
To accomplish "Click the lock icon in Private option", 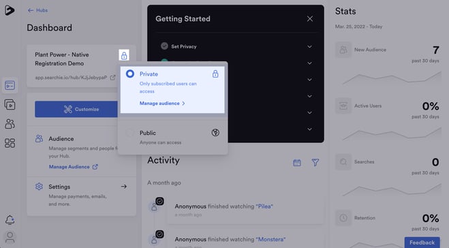I will pyautogui.click(x=215, y=74).
